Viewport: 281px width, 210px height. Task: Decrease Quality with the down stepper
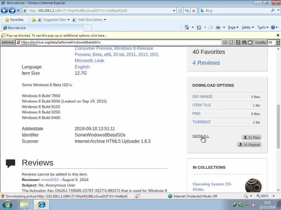pyautogui.click(x=278, y=43)
